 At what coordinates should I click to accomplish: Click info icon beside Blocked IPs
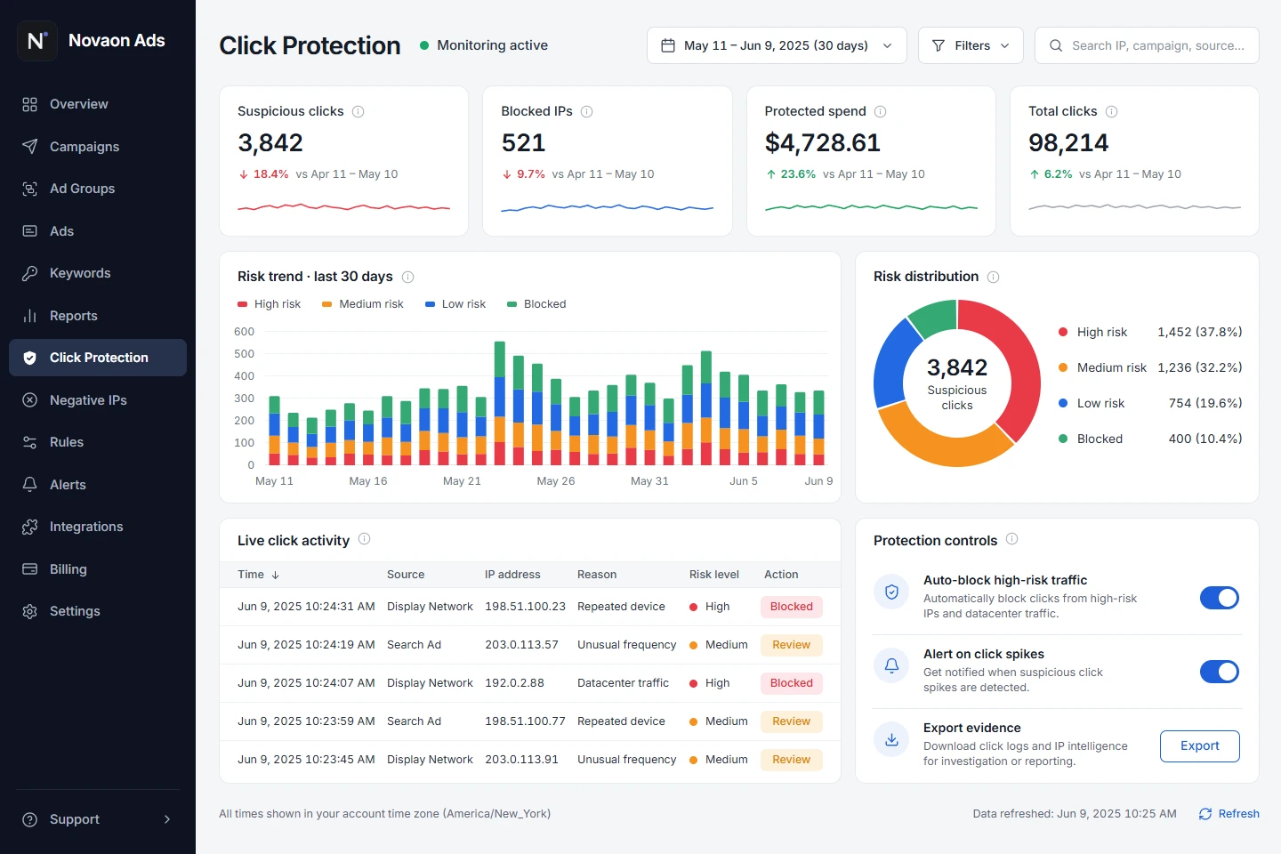coord(586,111)
